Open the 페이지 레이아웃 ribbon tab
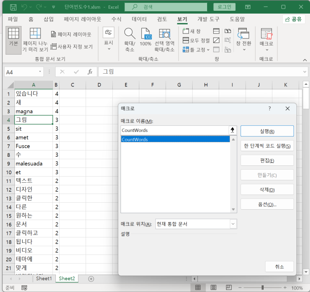310x292 pixels. pyautogui.click(x=82, y=19)
